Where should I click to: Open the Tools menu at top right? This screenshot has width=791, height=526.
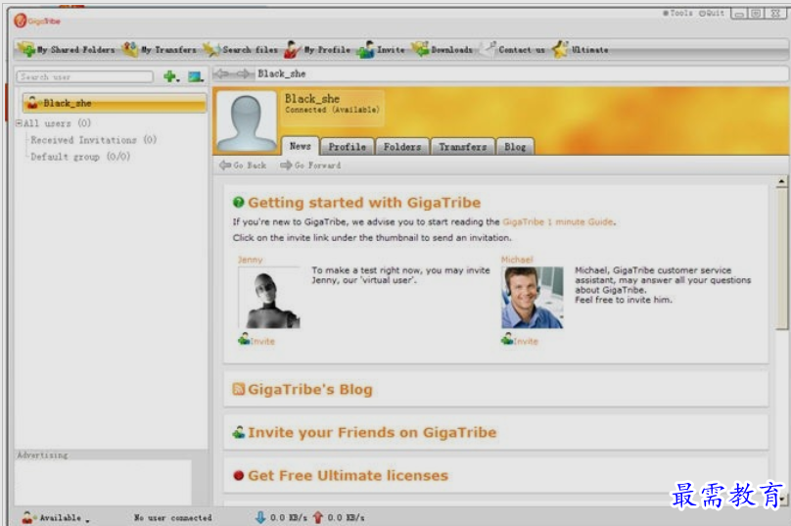point(679,13)
